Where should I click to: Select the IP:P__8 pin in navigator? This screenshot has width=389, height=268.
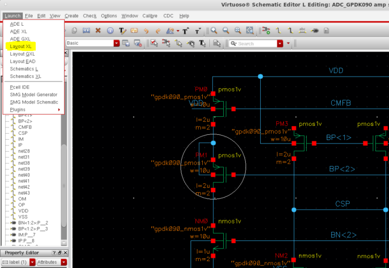click(x=26, y=241)
